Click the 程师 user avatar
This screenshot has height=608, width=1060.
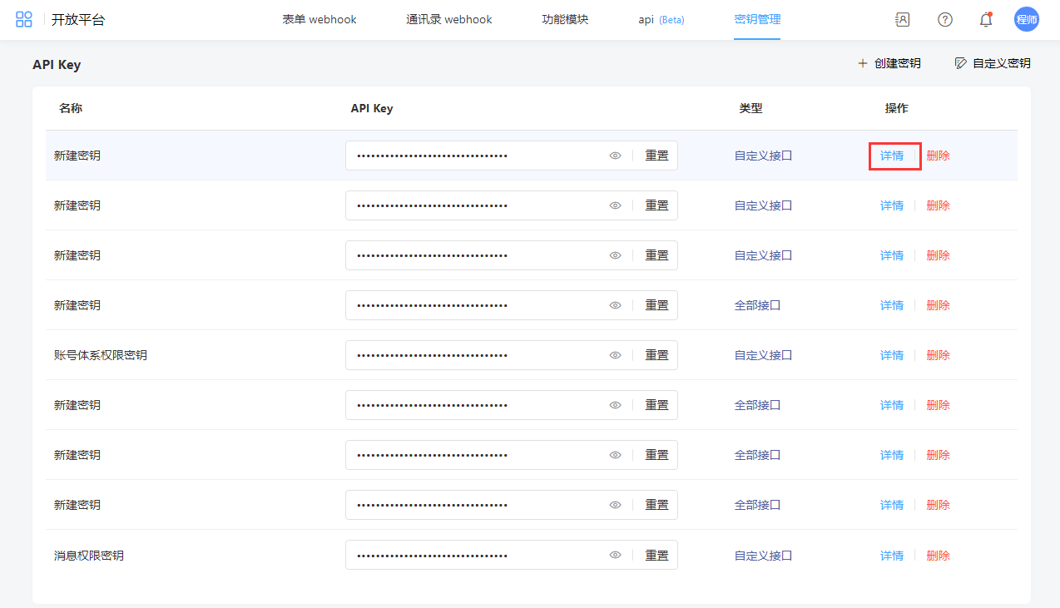[1027, 20]
